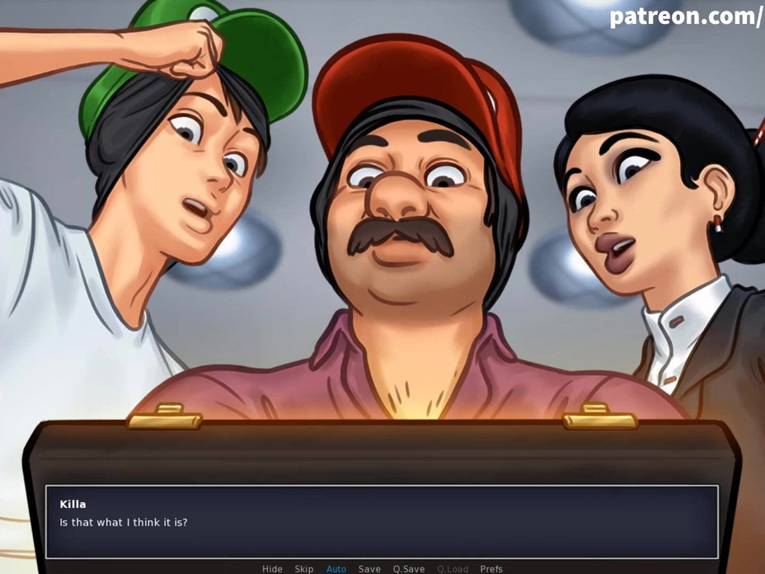Click the speaker name Killa
Viewport: 765px width, 574px height.
(73, 504)
